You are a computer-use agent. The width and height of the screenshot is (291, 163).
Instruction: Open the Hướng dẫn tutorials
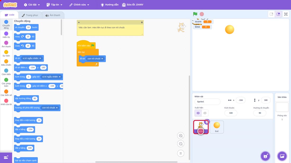[x=110, y=5]
